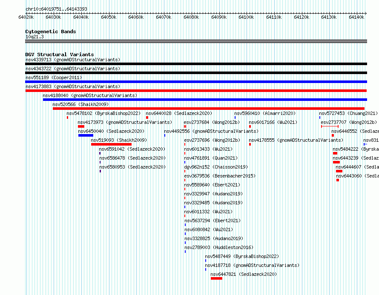Select nsv5637294 (Ebert2021) label

pos(212,221)
